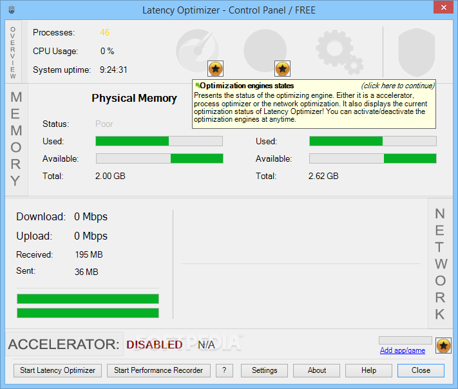Click the right-side Available memory bar
This screenshot has width=458, height=389.
click(373, 158)
